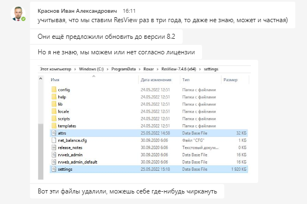
Task: Select the templates folder icon
Action: coord(54,126)
